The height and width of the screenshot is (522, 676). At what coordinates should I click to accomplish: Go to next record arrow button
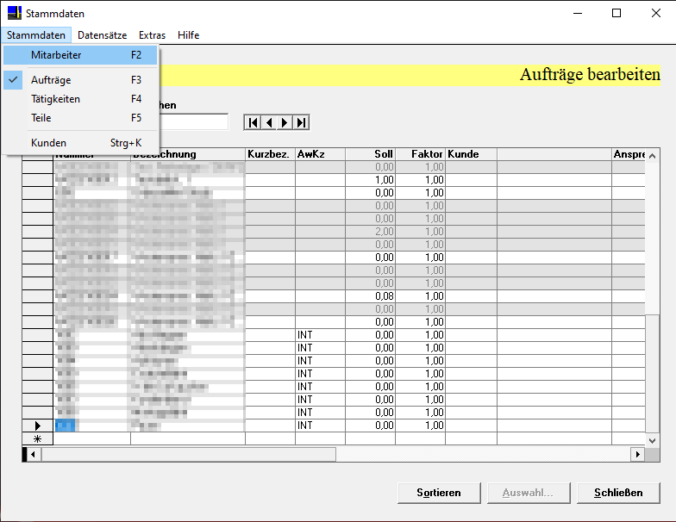point(285,122)
